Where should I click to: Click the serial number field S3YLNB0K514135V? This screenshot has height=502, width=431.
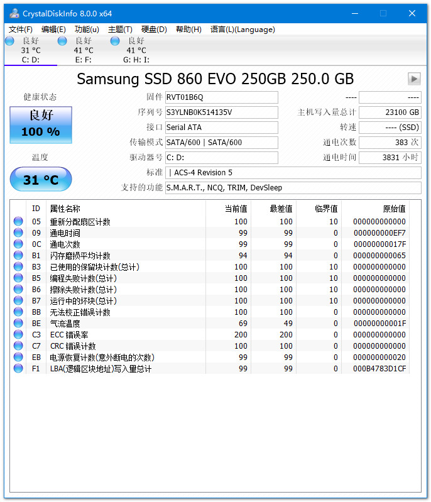(x=222, y=112)
